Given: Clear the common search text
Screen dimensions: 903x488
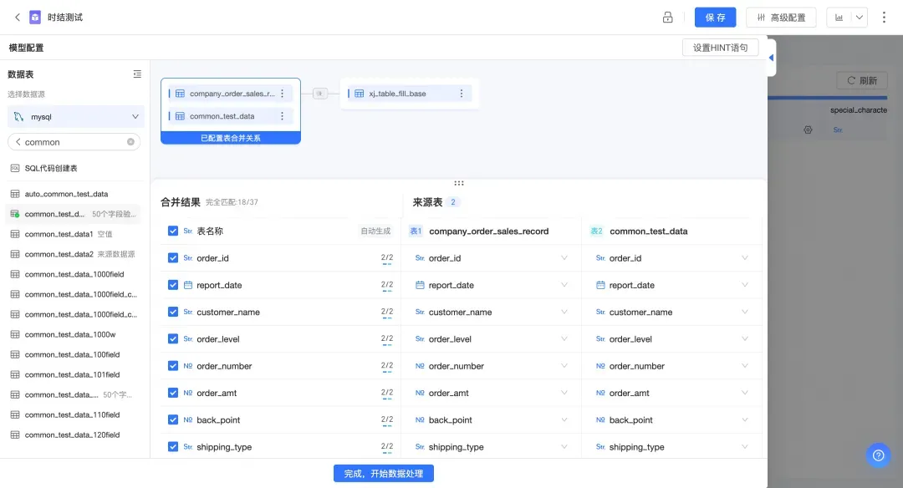Looking at the screenshot, I should [x=130, y=142].
